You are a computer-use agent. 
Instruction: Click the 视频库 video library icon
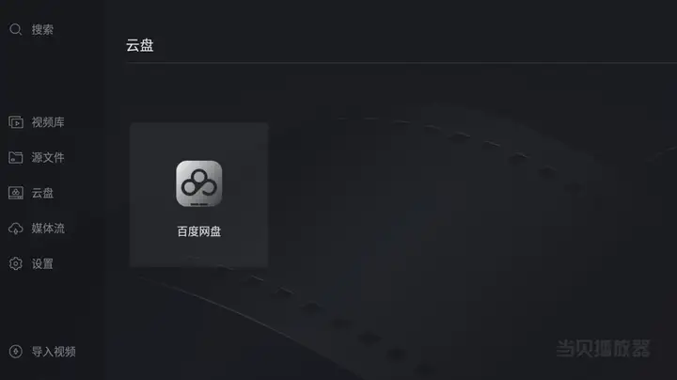[x=16, y=122]
